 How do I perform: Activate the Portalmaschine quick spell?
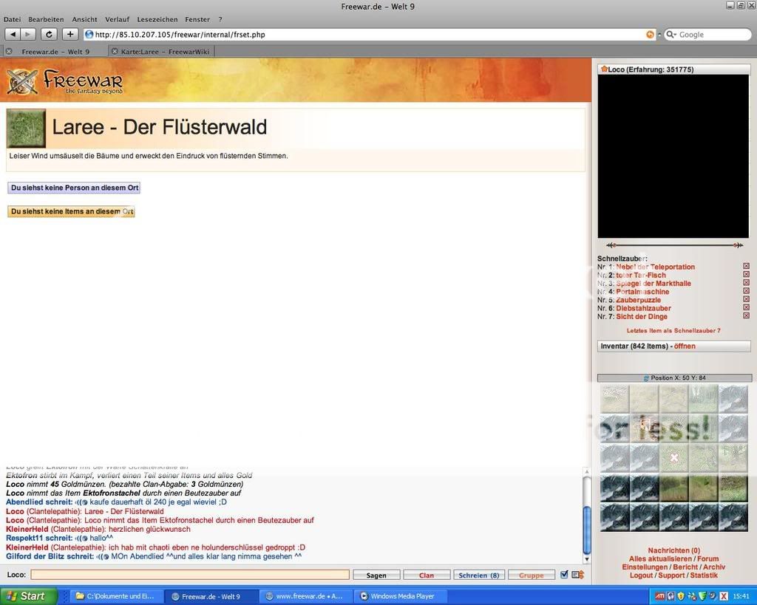(642, 291)
